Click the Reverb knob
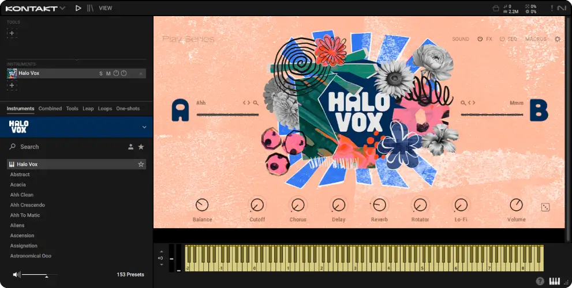Image resolution: width=572 pixels, height=288 pixels. tap(379, 205)
